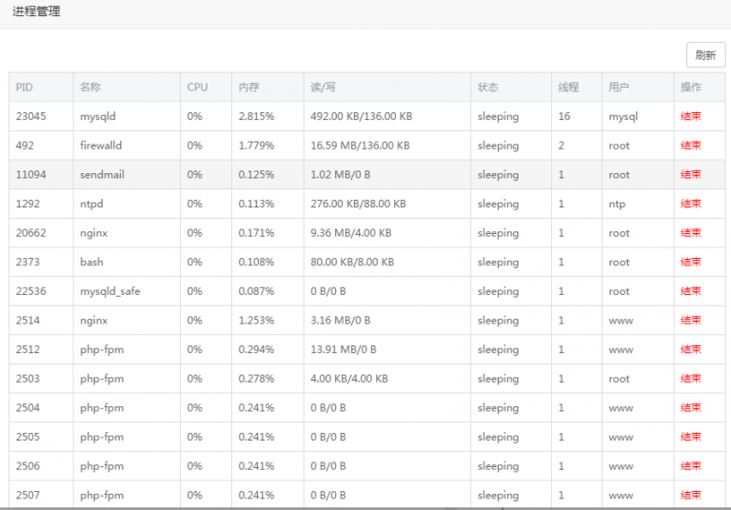Screen dimensions: 731x510
Task: Select the bash process name cell
Action: tap(127, 262)
